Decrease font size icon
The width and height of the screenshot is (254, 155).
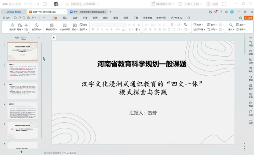pyautogui.click(x=134, y=25)
